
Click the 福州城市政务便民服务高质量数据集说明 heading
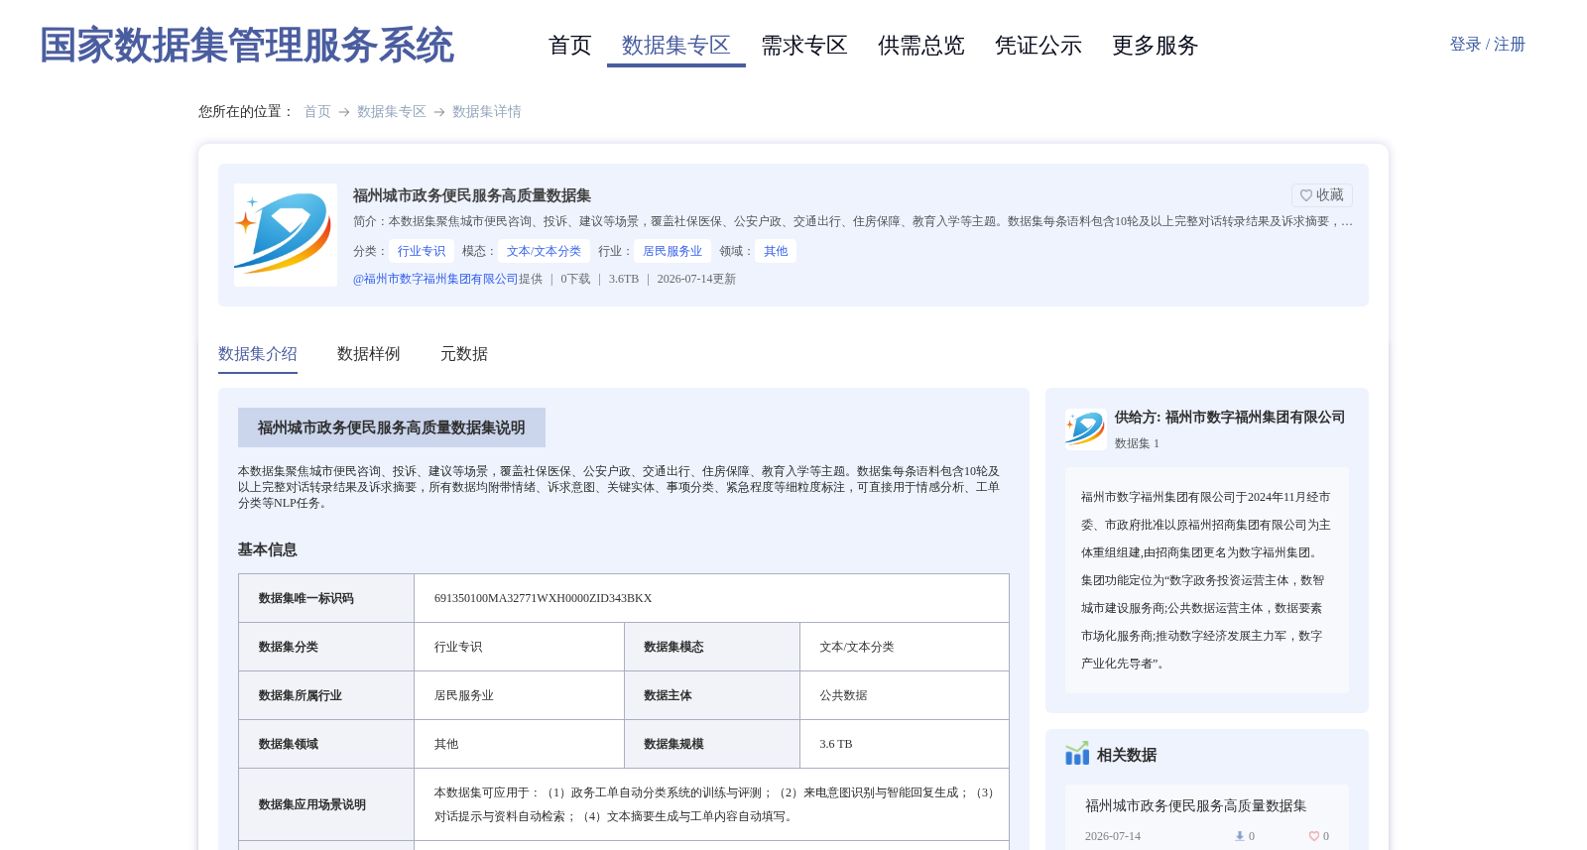pyautogui.click(x=392, y=427)
